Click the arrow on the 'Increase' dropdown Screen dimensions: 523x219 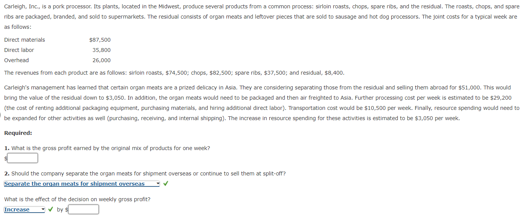(x=42, y=209)
